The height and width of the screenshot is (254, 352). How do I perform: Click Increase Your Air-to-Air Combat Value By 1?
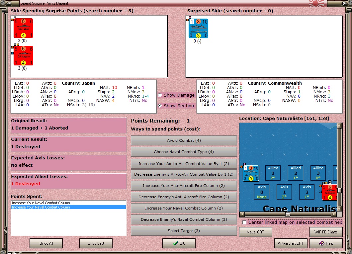pyautogui.click(x=184, y=164)
